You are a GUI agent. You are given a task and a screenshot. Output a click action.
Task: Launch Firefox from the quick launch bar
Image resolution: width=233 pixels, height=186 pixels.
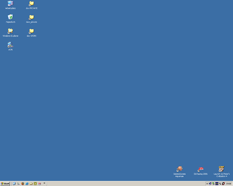click(x=23, y=183)
